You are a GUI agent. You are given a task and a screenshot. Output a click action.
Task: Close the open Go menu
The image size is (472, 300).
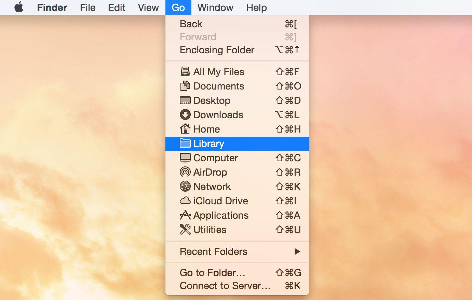click(178, 8)
